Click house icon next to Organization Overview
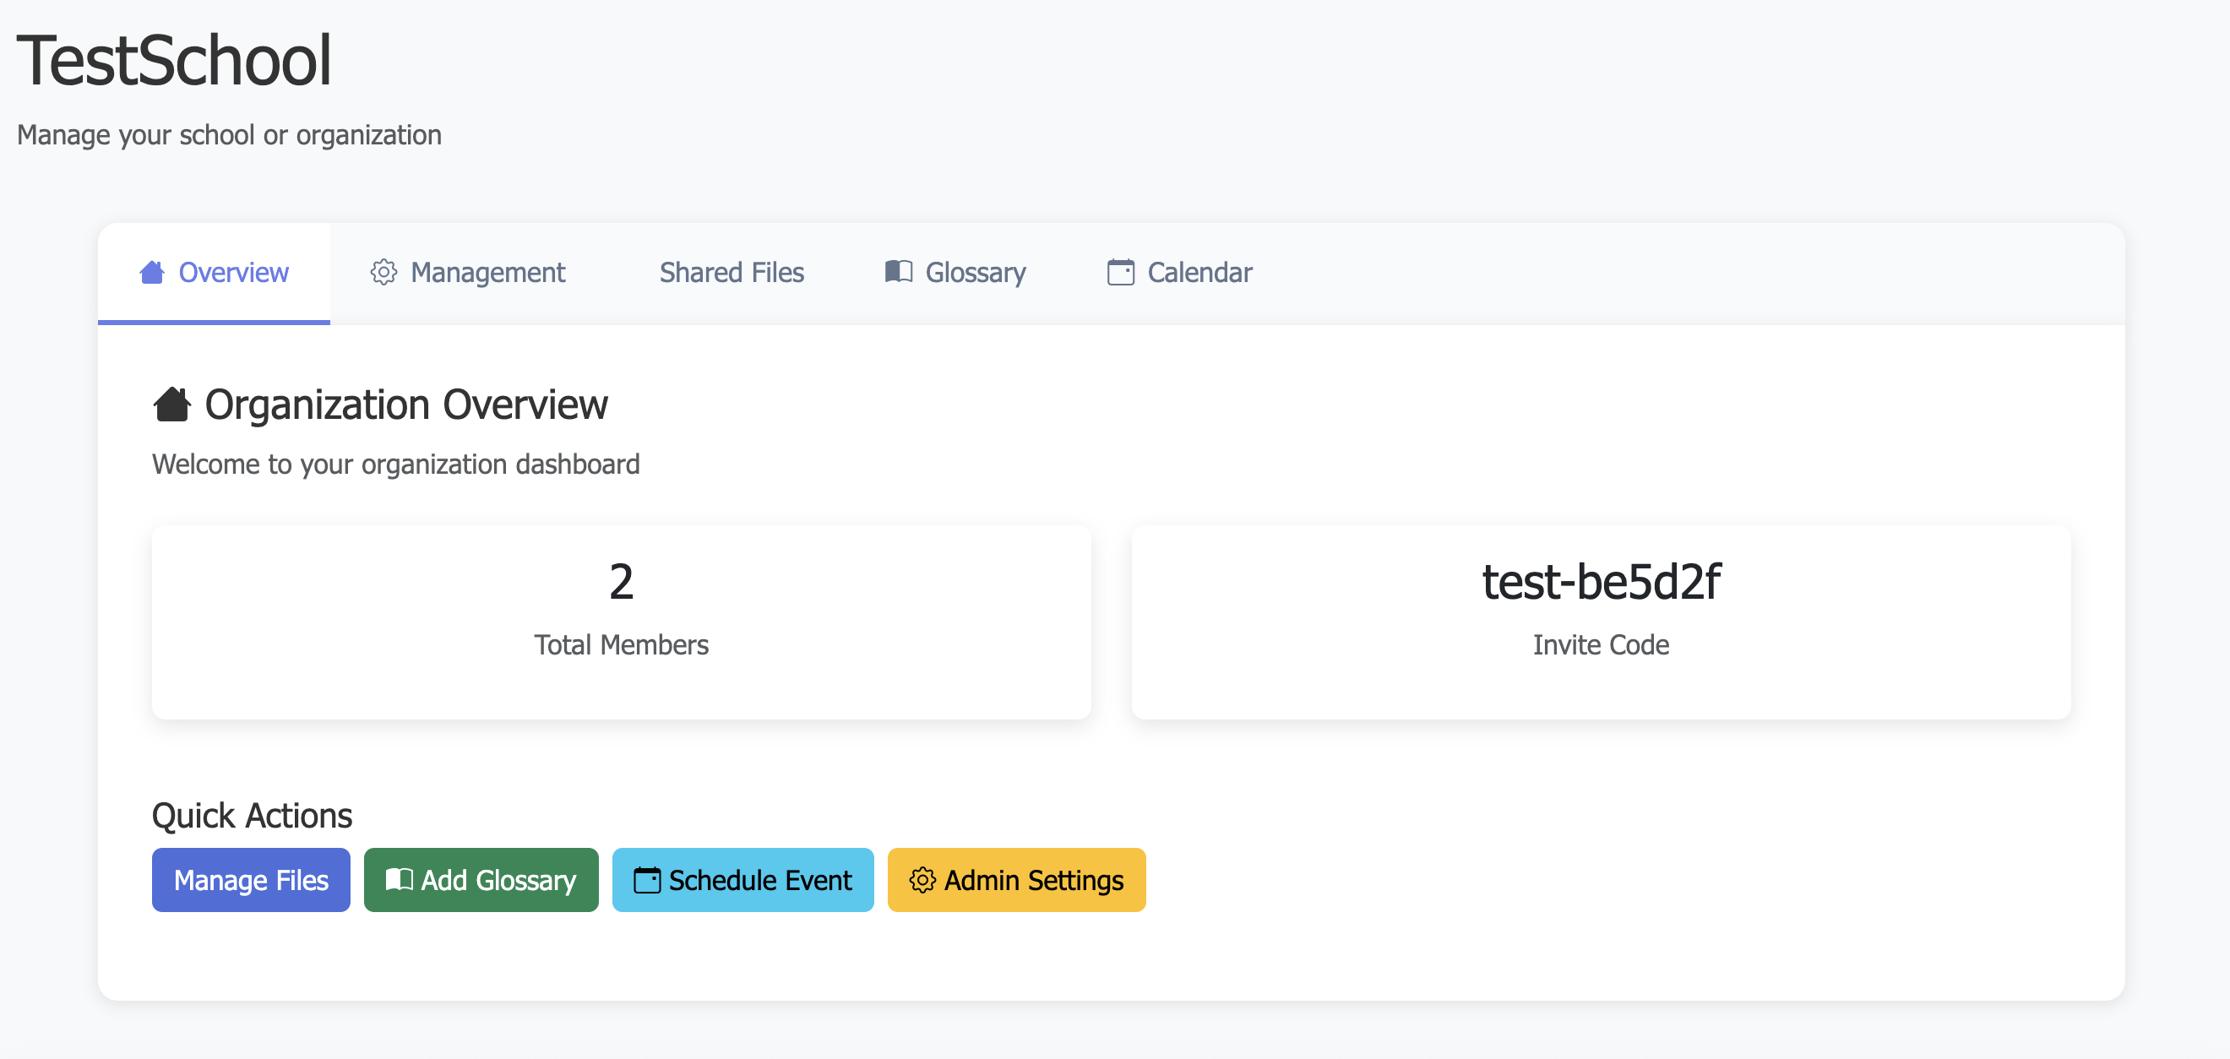2230x1059 pixels. [x=171, y=405]
